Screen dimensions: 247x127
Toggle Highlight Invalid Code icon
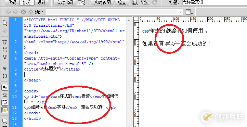5,95
